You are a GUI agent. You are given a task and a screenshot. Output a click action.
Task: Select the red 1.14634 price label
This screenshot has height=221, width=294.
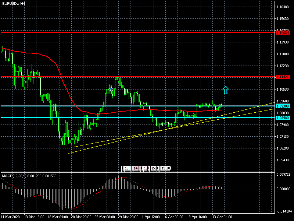click(283, 32)
